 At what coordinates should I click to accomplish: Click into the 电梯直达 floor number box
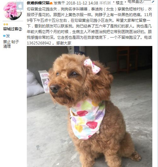(147, 2)
